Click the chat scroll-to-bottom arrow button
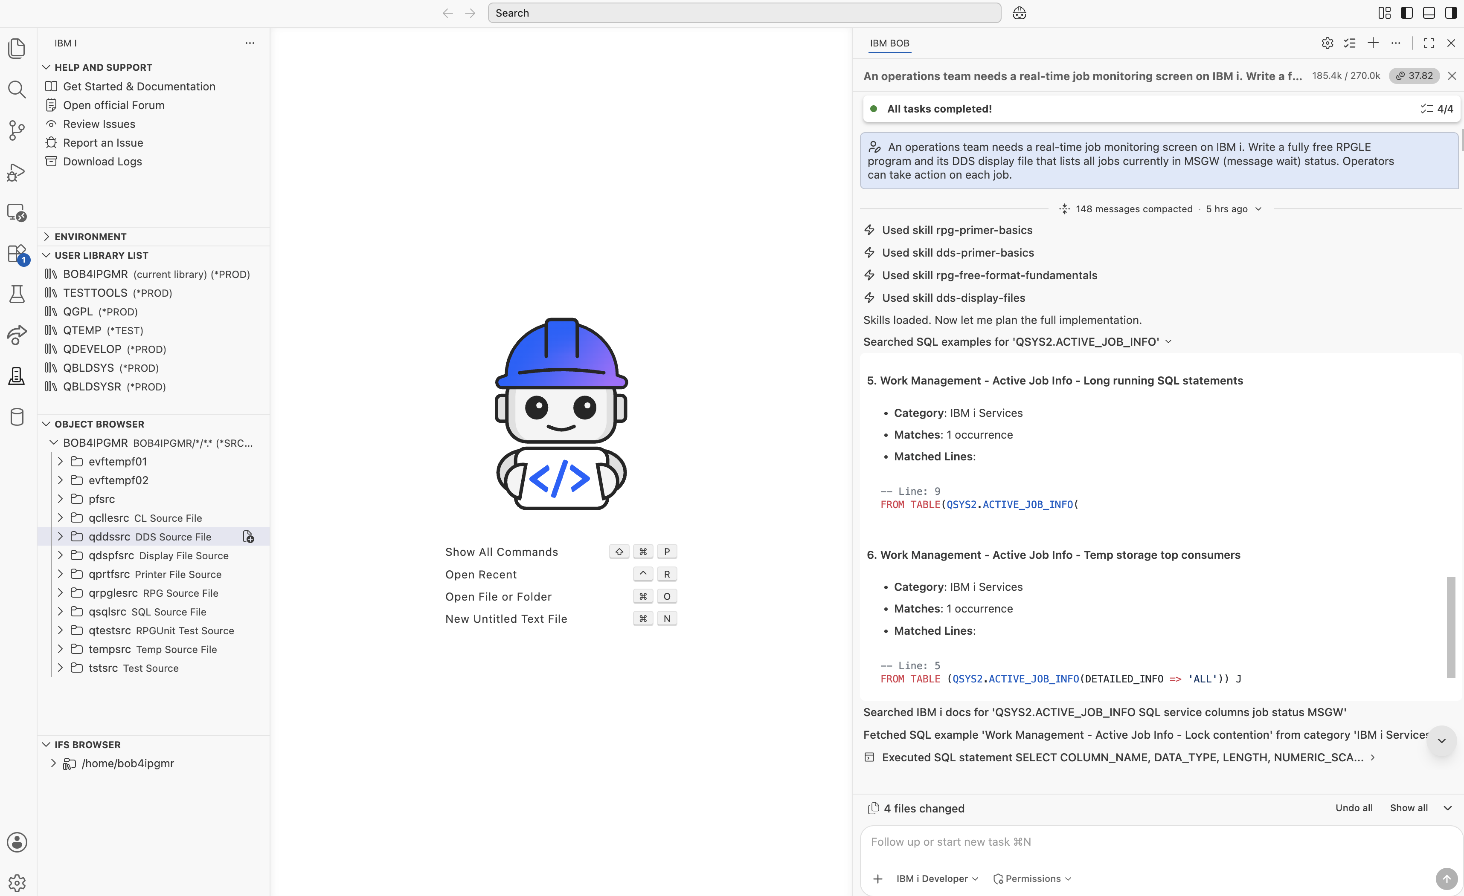The height and width of the screenshot is (896, 1464). [1441, 740]
